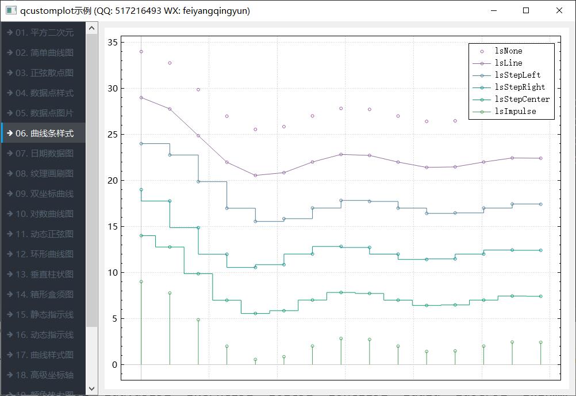The height and width of the screenshot is (396, 576).
Task: Click the arrow icon beside 18. 高级坐标轴
Action: pyautogui.click(x=10, y=375)
